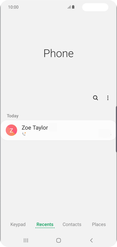Open search with the magnifier icon
Viewport: 117px width, 247px height.
[96, 98]
